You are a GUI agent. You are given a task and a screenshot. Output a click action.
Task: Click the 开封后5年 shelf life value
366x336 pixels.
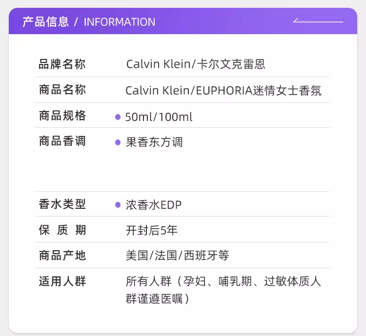152,231
